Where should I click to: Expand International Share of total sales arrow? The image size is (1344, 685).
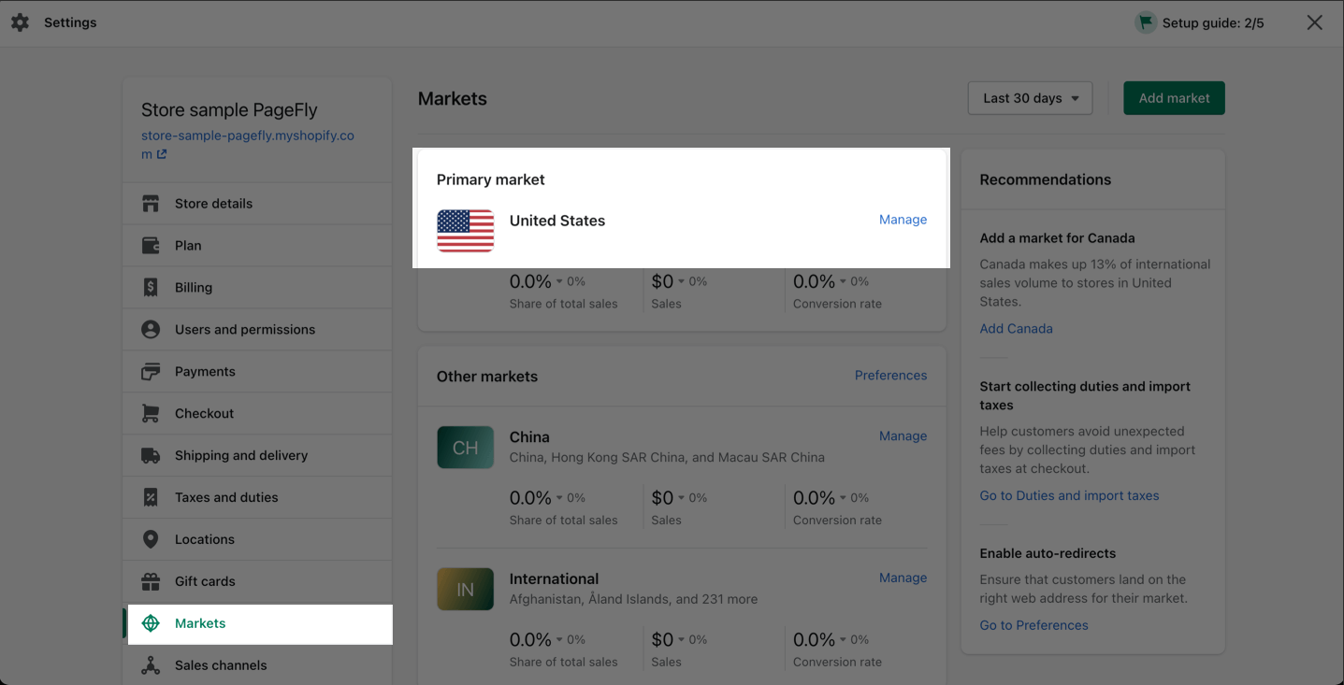tap(560, 640)
